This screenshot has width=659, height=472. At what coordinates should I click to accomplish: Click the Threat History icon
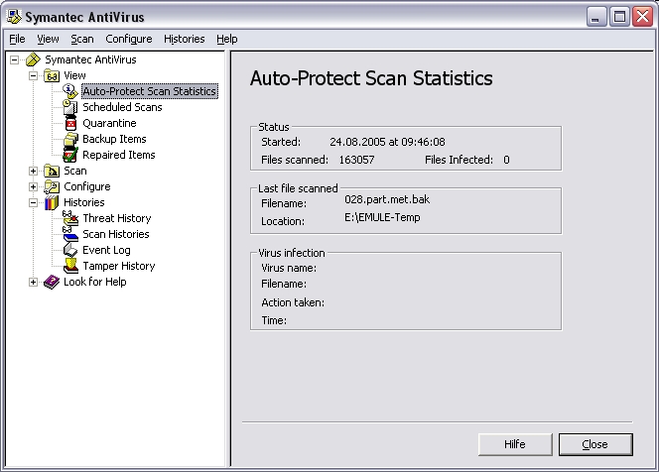point(70,218)
